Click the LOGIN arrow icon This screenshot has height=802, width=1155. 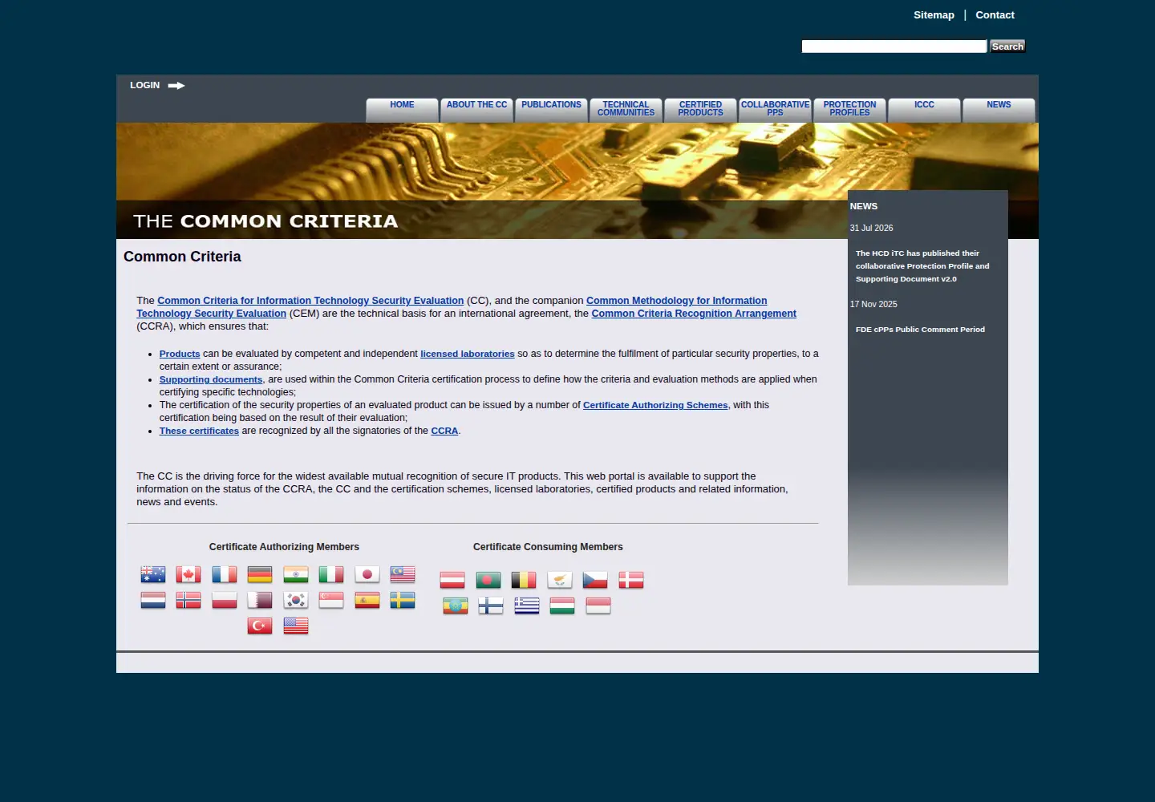tap(176, 86)
